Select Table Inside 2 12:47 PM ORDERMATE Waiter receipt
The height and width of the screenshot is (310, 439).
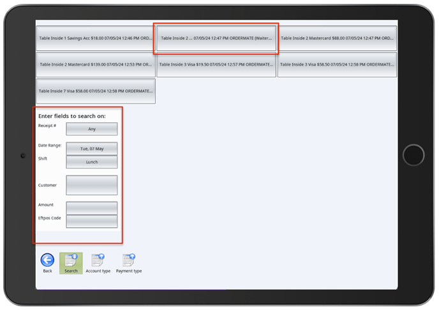(216, 38)
